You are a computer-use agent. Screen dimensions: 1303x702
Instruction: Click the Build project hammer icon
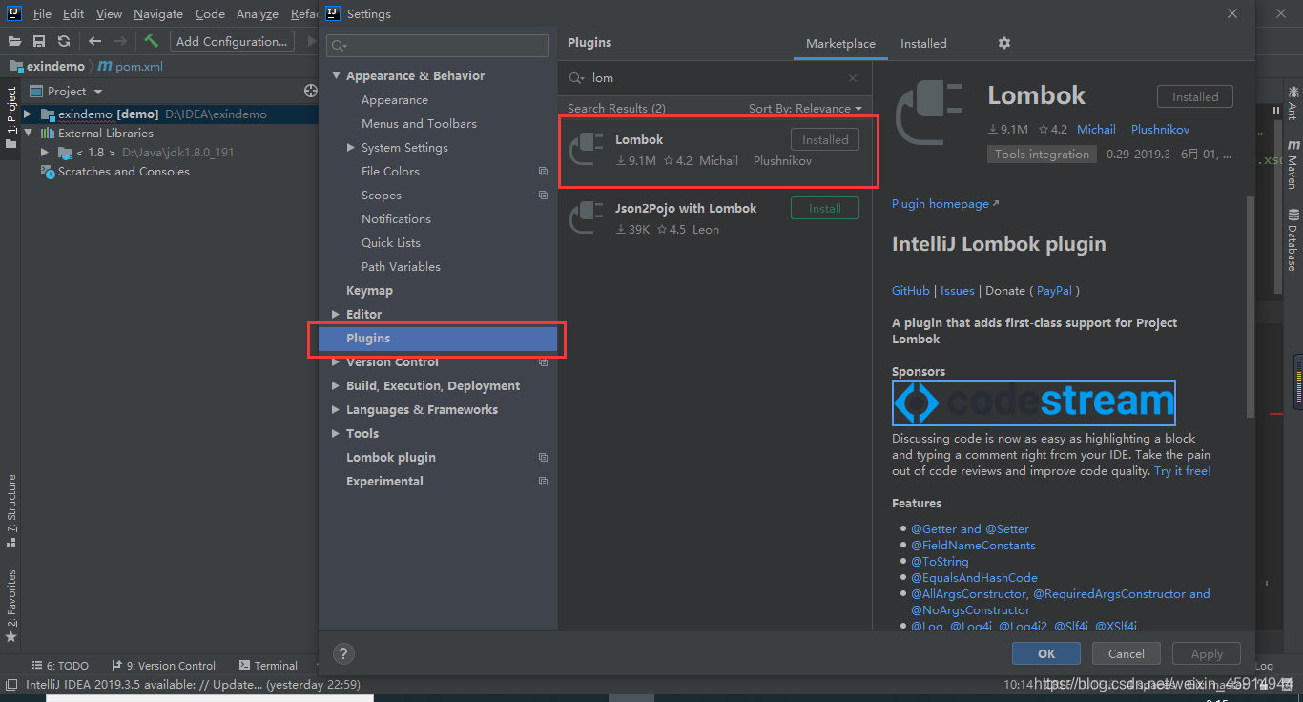[x=151, y=41]
